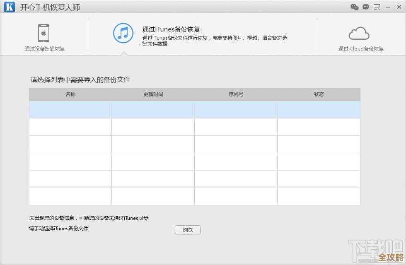406x265 pixels.
Task: Select the highlighted first table row
Action: (194, 110)
